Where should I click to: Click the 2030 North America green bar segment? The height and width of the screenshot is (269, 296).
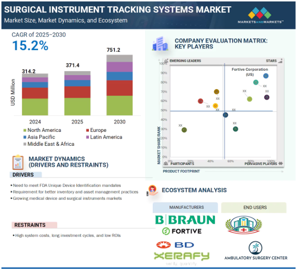[120, 105]
